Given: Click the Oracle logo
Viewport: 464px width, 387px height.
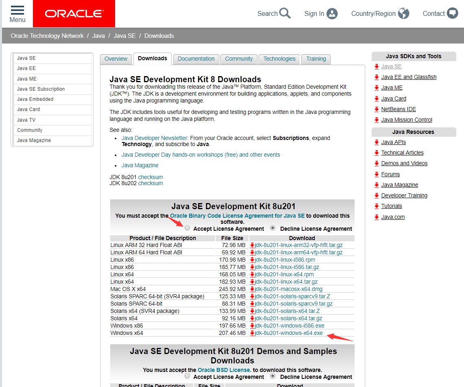Looking at the screenshot, I should [x=74, y=13].
